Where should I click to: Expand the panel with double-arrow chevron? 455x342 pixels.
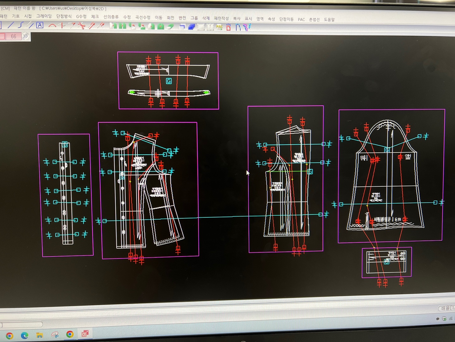tap(26, 36)
